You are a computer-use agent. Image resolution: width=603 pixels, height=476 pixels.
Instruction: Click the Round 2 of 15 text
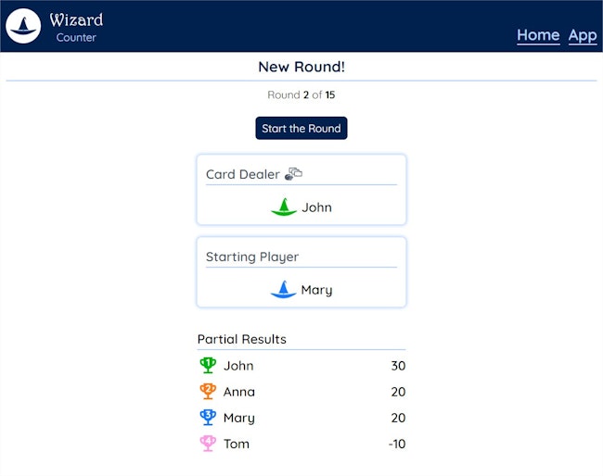tap(301, 94)
